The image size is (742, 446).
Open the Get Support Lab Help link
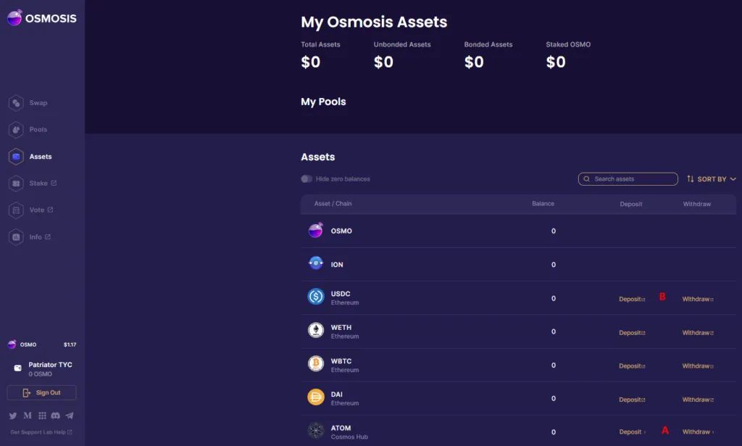point(41,432)
